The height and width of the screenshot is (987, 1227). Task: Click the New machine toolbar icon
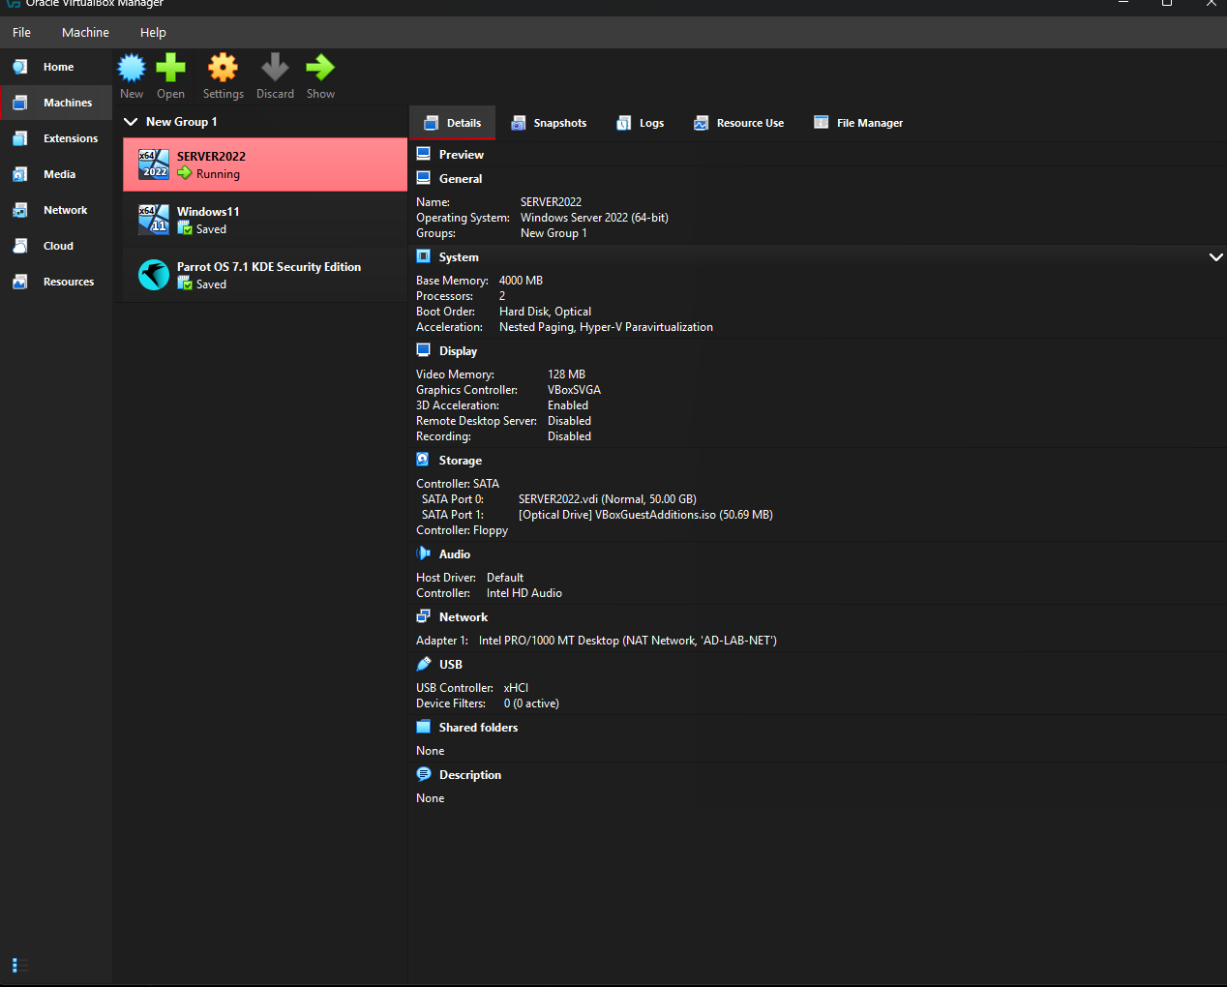(132, 68)
